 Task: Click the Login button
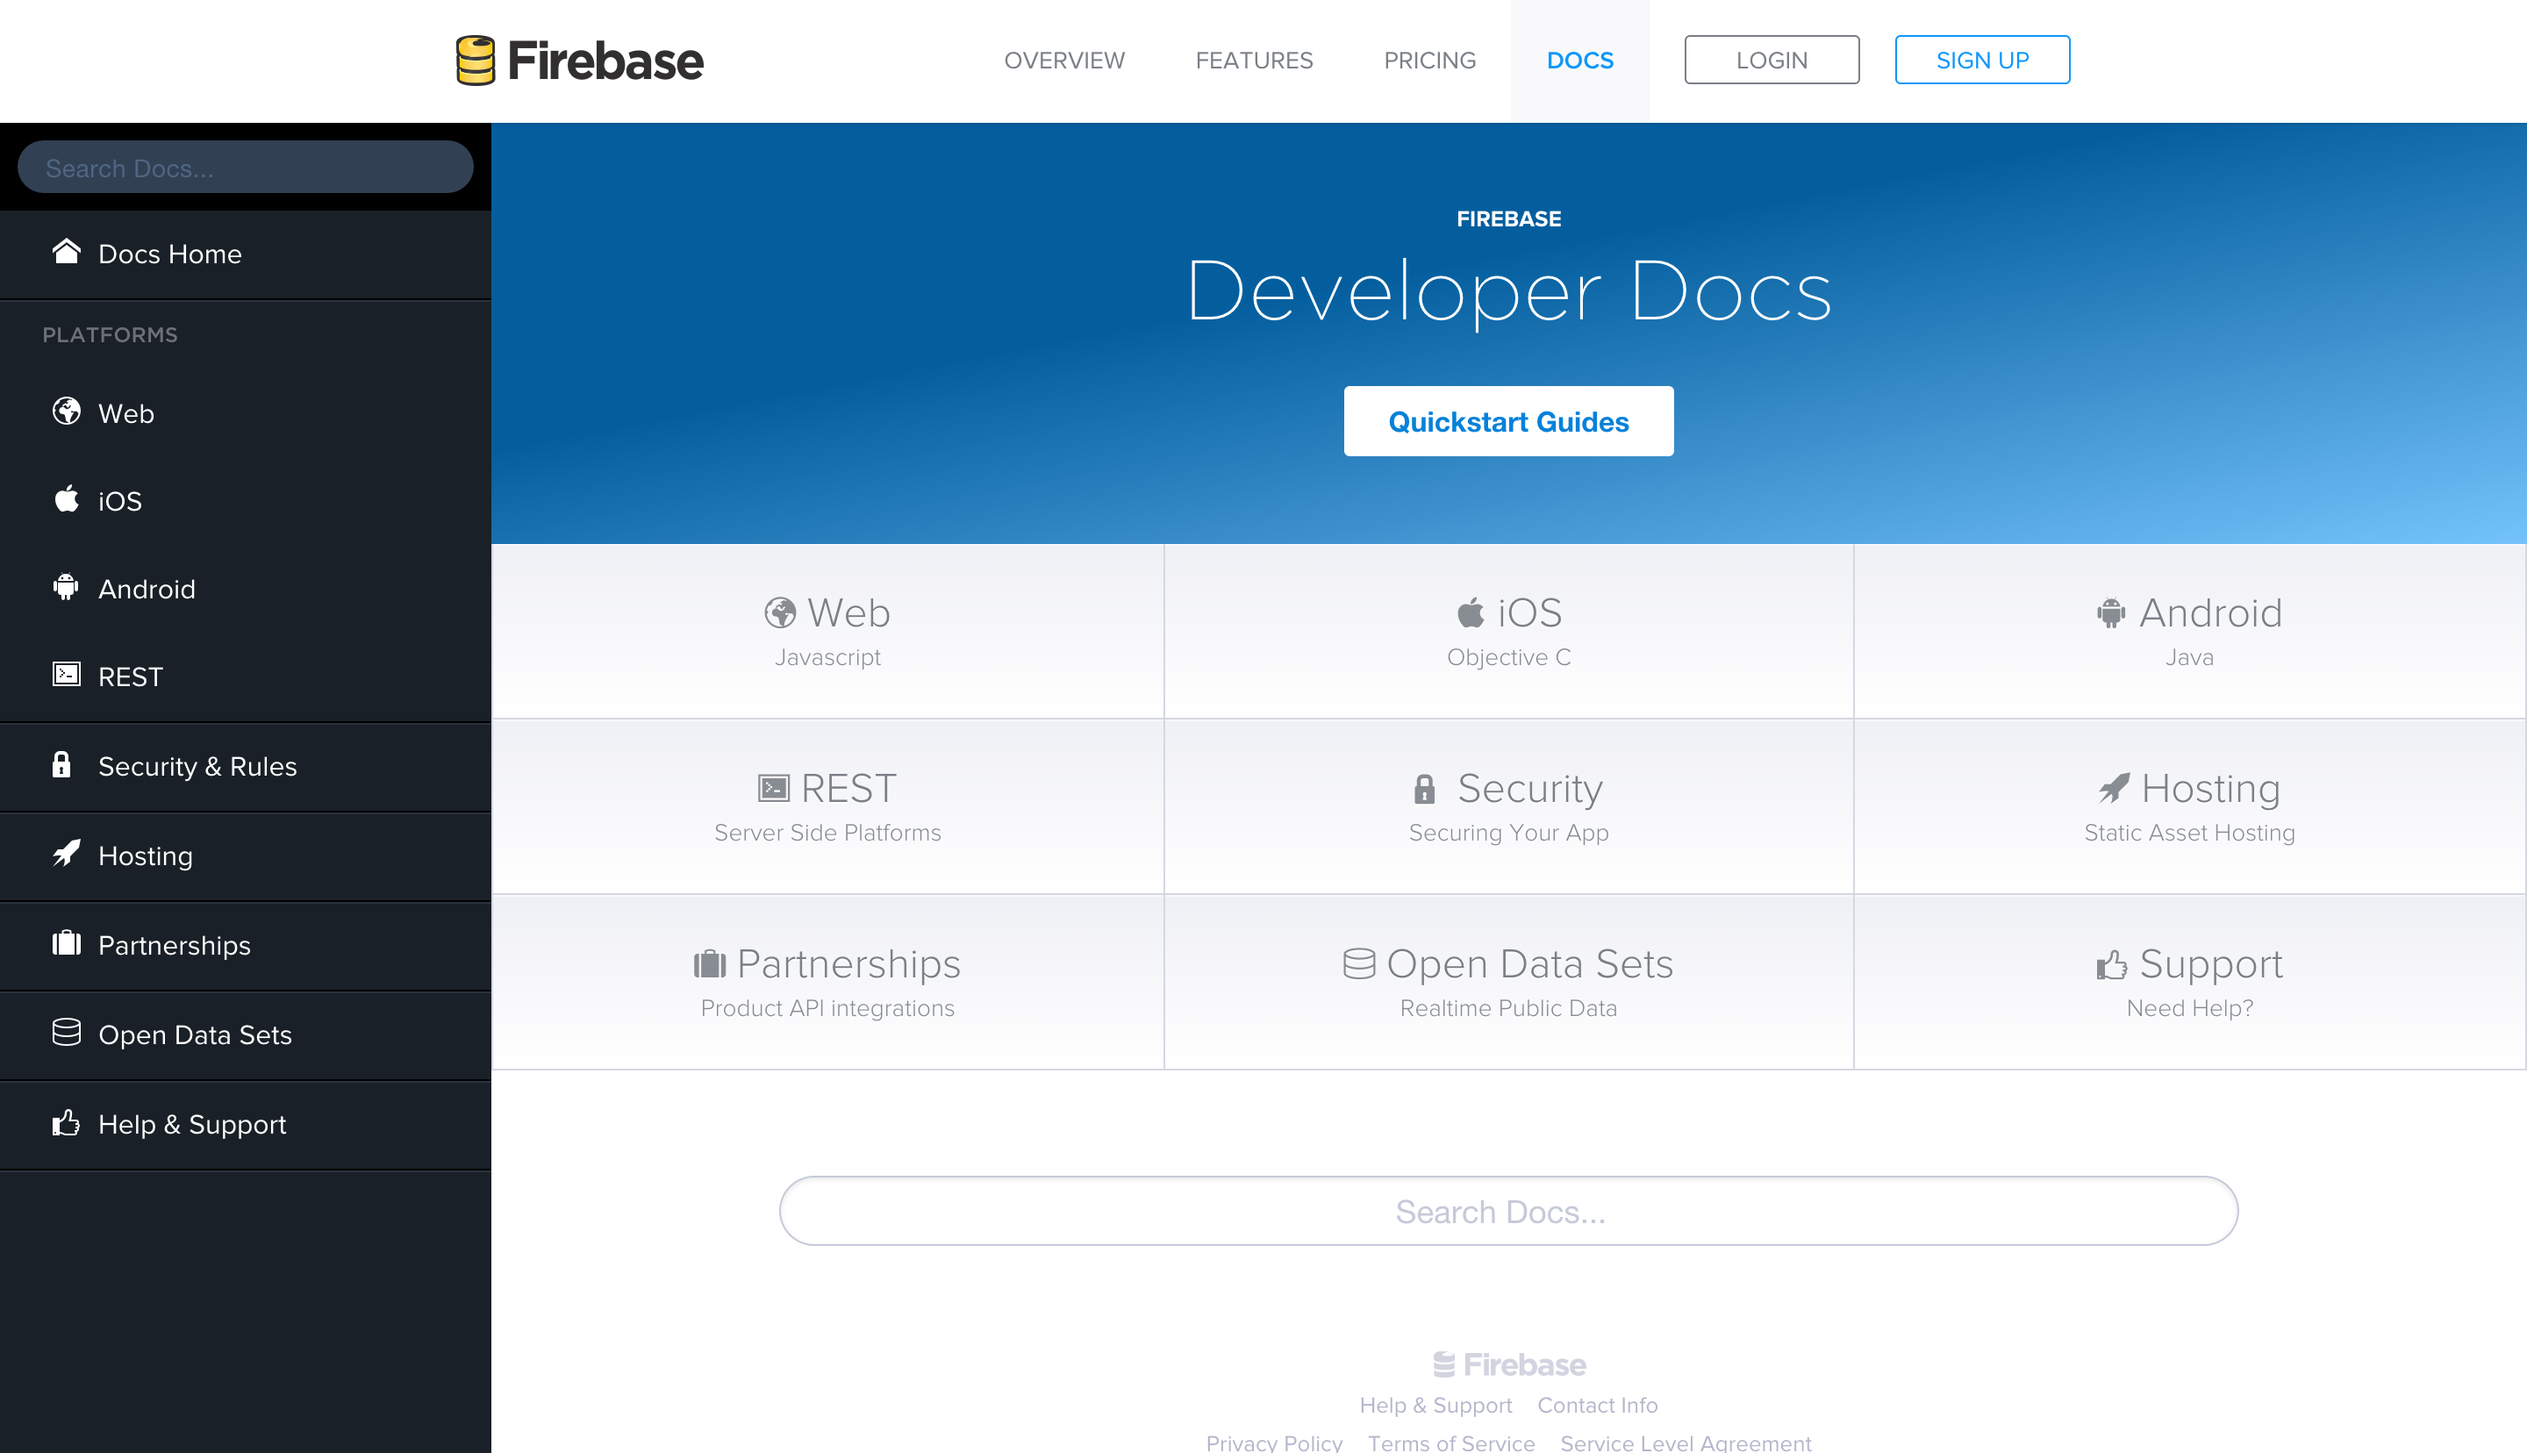click(1772, 60)
